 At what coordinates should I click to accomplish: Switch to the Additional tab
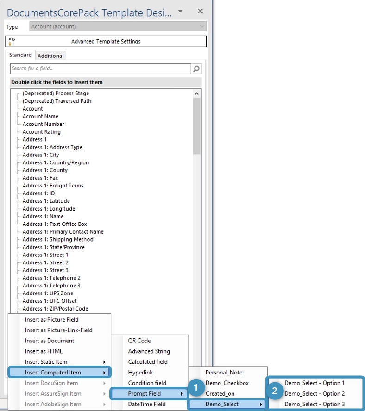pyautogui.click(x=50, y=56)
